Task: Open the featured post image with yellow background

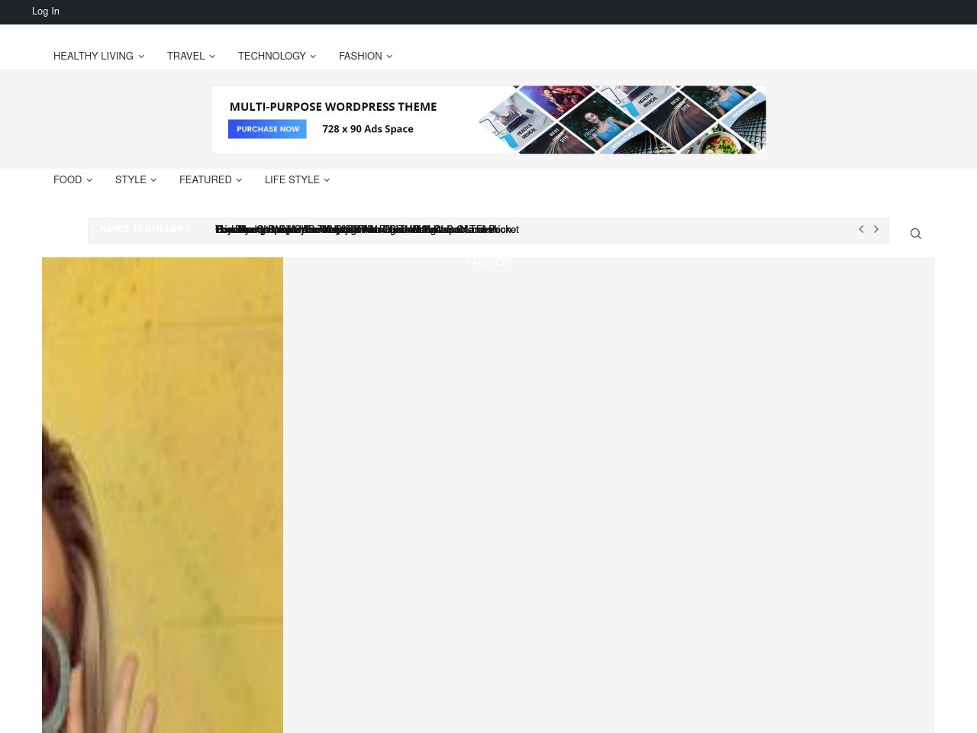Action: click(x=163, y=495)
